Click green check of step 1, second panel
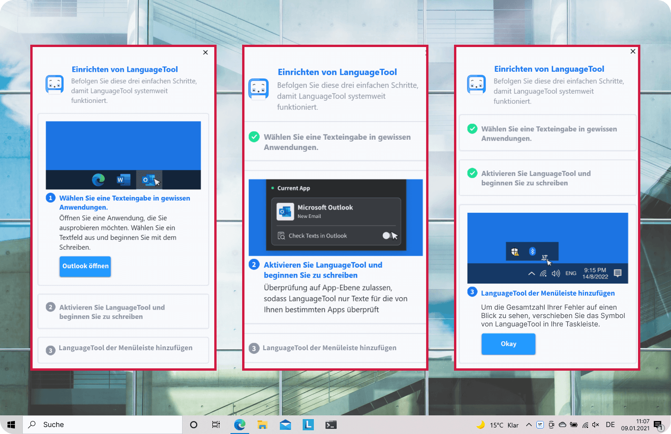Viewport: 671px width, 434px height. 254,137
